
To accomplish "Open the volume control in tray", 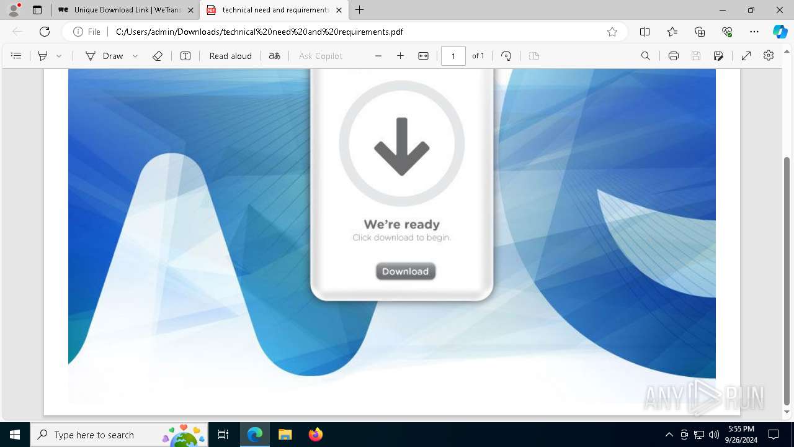I will click(714, 435).
